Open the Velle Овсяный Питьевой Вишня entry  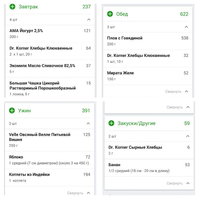[50, 140]
